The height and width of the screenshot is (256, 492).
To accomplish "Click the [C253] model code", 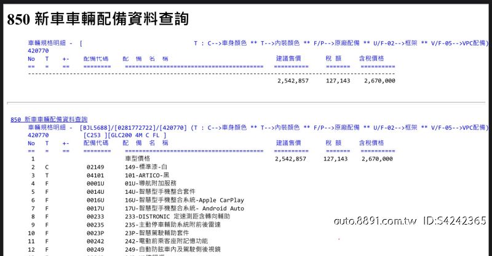I will (x=95, y=135).
